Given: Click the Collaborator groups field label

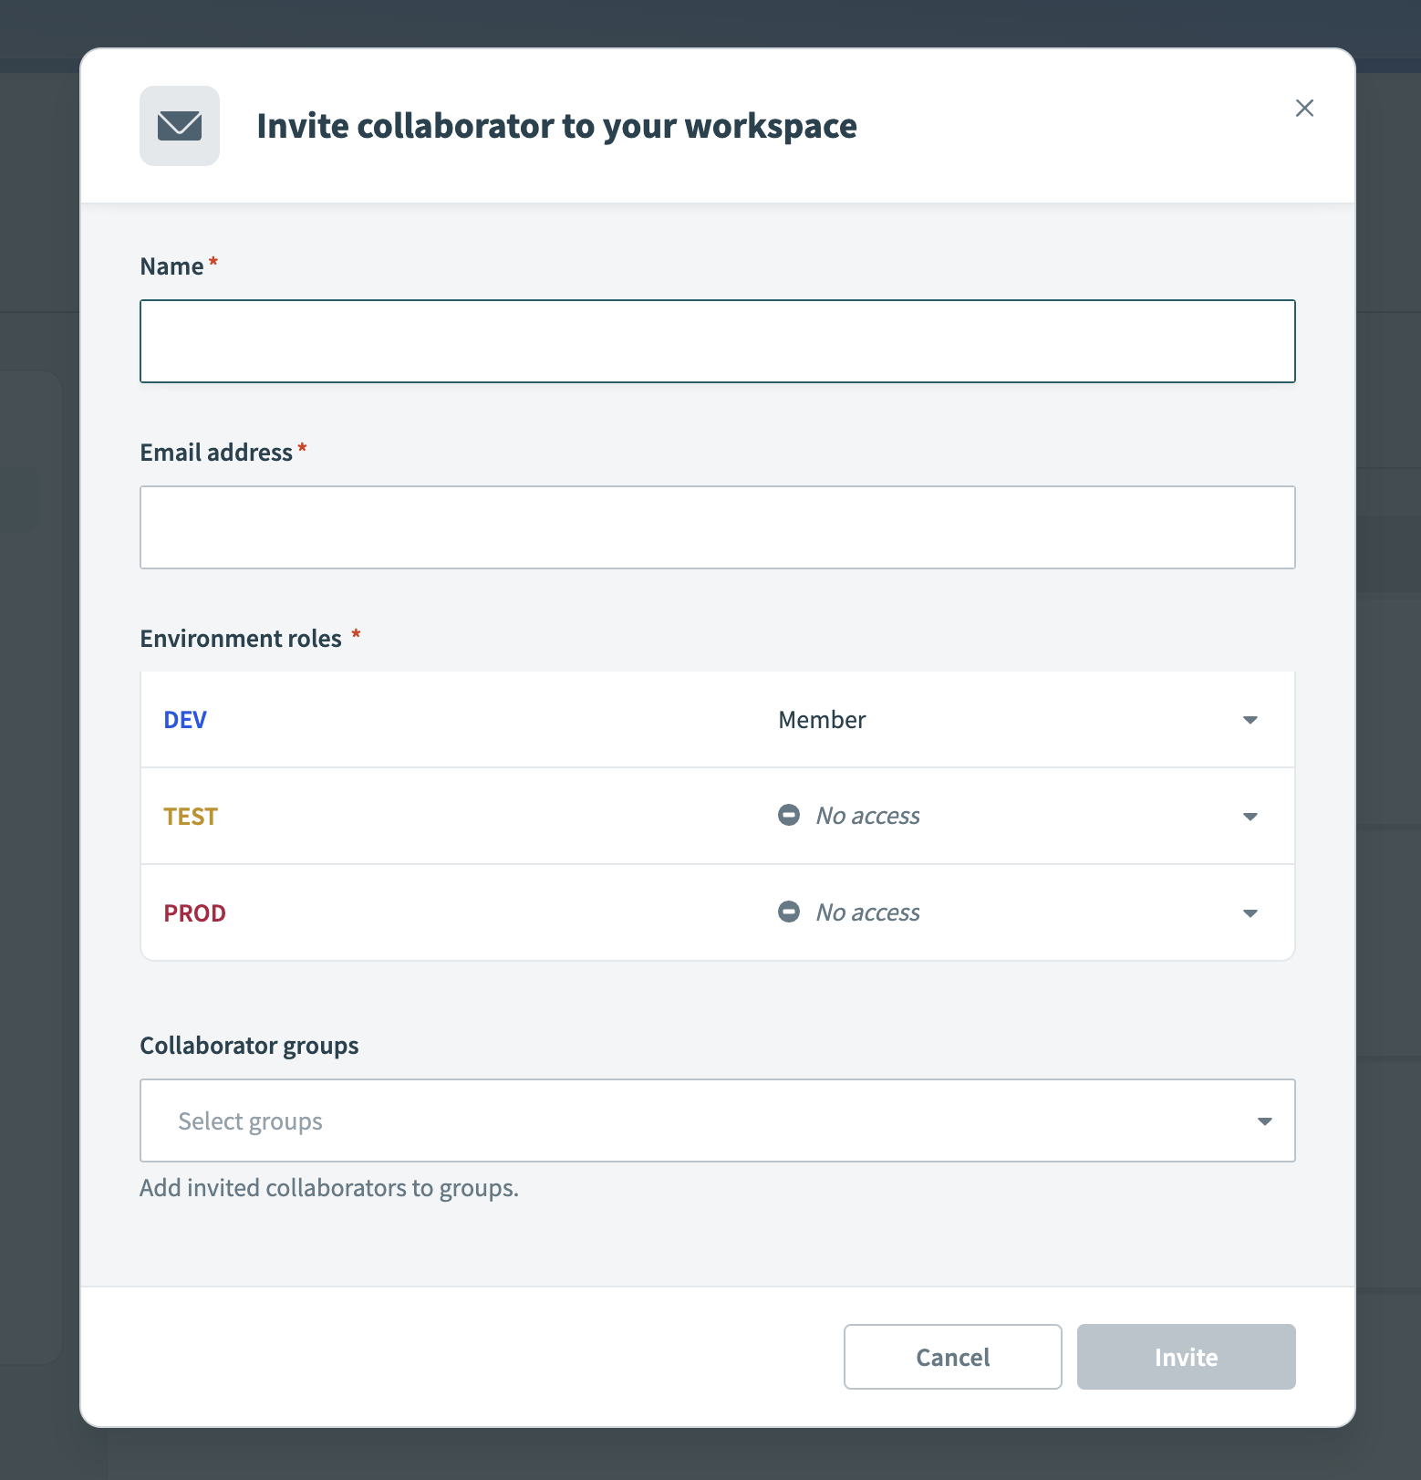Looking at the screenshot, I should click(x=249, y=1046).
